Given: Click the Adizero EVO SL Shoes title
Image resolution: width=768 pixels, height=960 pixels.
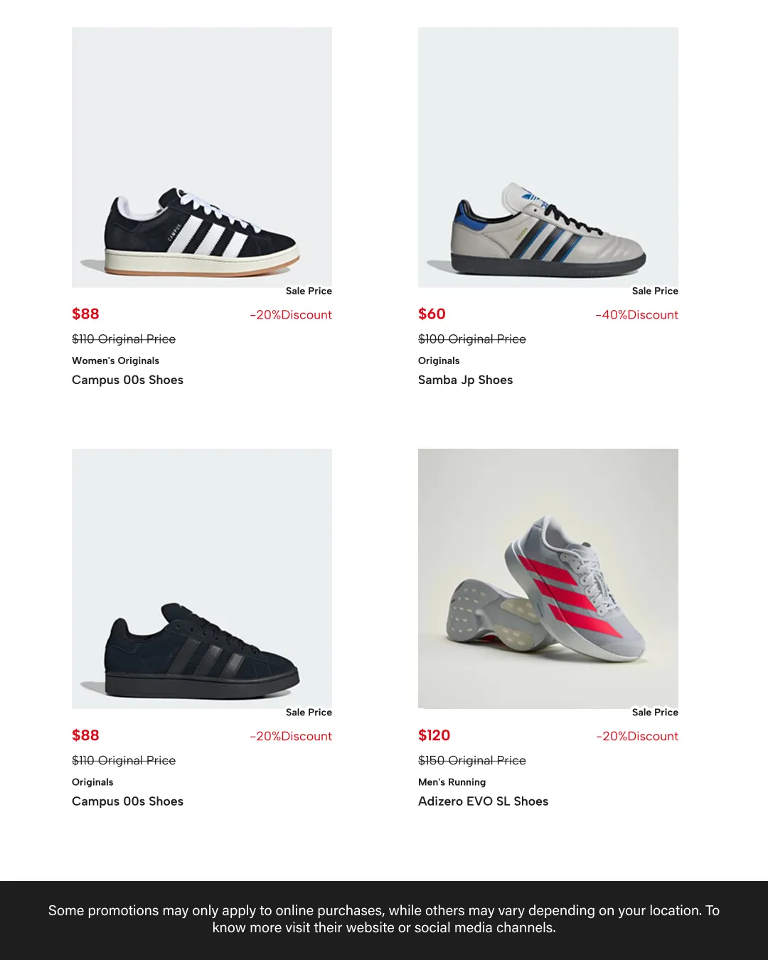Looking at the screenshot, I should [483, 801].
